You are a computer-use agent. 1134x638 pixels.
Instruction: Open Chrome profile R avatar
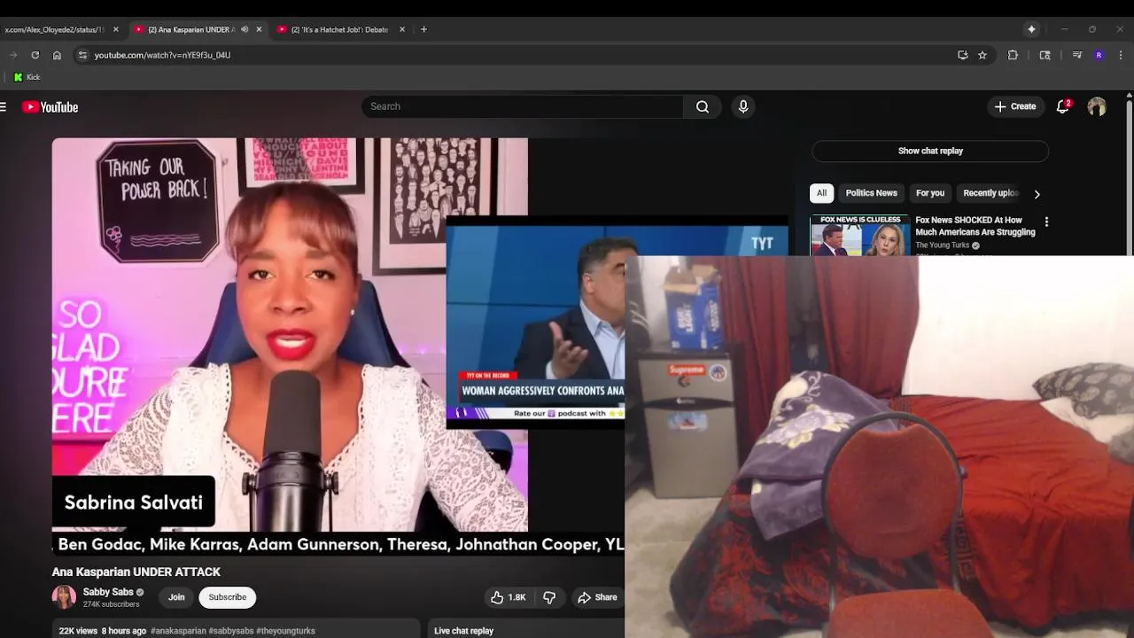click(x=1099, y=55)
